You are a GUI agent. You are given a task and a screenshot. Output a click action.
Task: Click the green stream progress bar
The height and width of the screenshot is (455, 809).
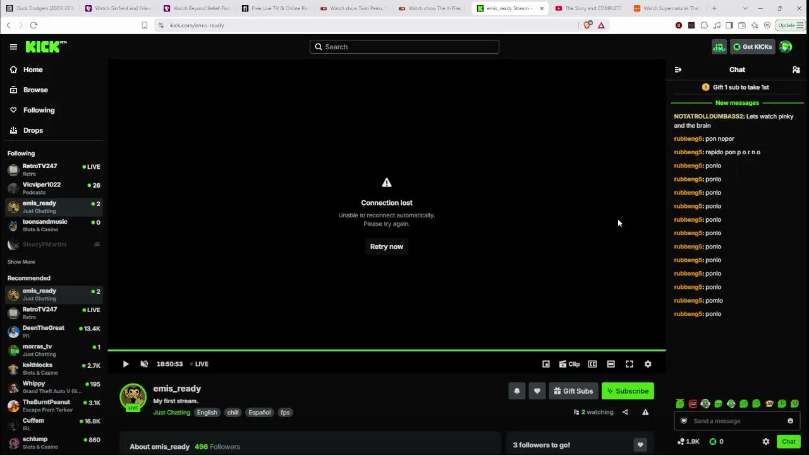click(387, 350)
